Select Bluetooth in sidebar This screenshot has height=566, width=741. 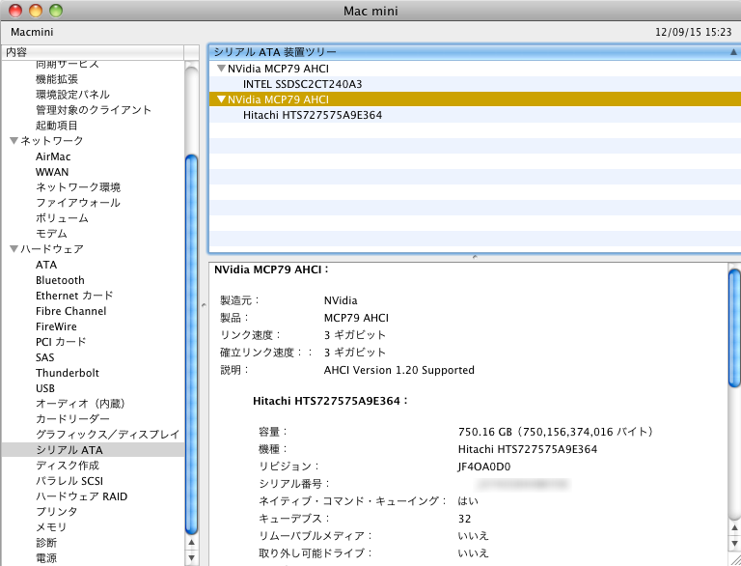(60, 280)
